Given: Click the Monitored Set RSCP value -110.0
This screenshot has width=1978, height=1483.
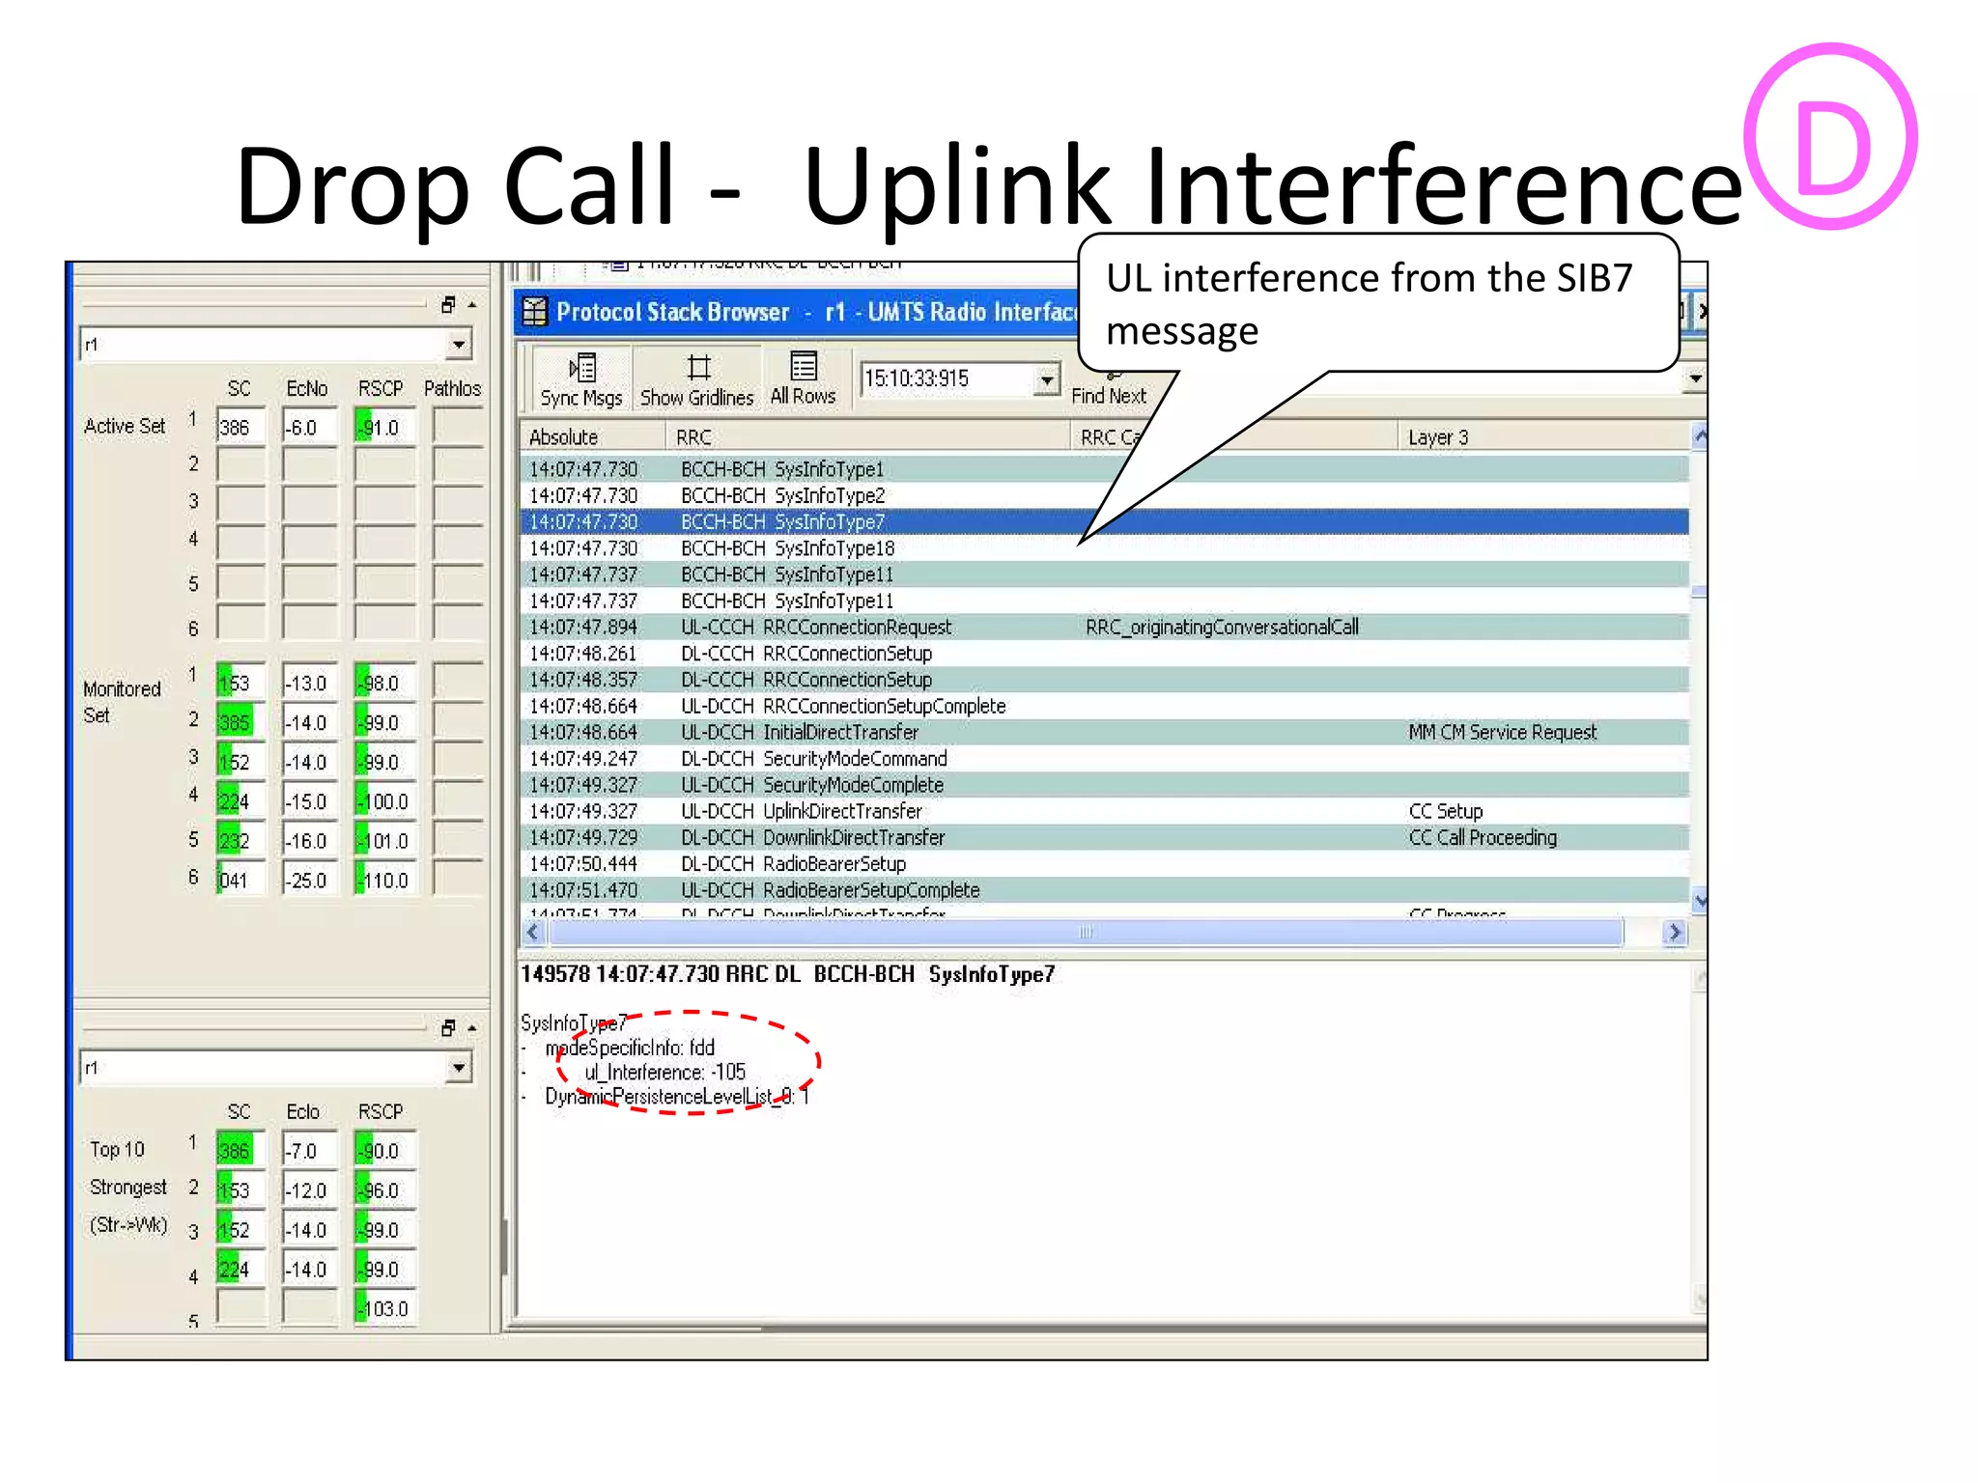Looking at the screenshot, I should [385, 881].
